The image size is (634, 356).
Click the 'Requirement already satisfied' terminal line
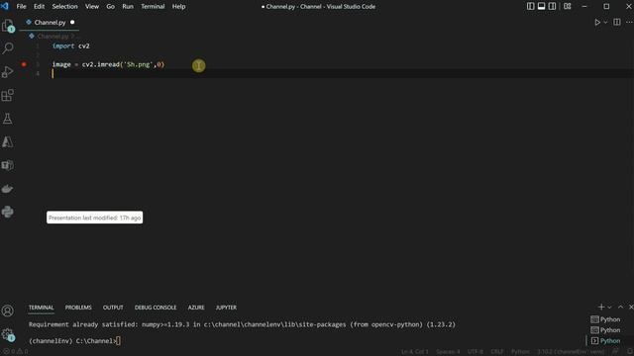coord(242,324)
